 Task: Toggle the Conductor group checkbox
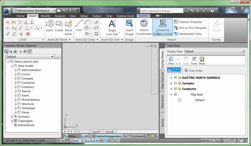tap(175, 89)
